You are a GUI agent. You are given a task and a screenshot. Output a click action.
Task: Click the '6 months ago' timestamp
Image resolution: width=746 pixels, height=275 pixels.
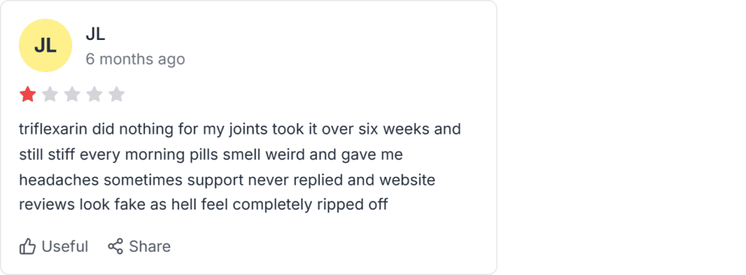point(135,60)
